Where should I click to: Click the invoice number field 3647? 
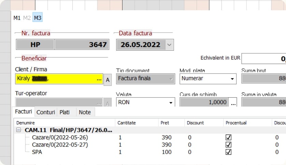pos(81,45)
